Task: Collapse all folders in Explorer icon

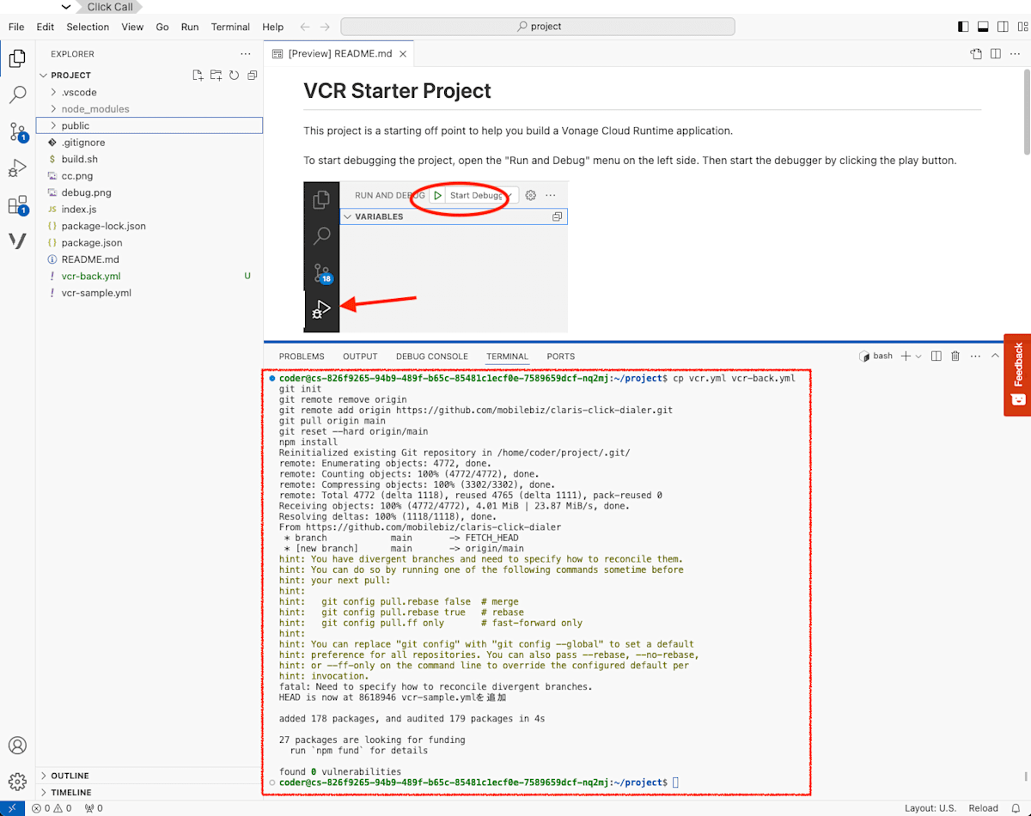Action: click(252, 75)
